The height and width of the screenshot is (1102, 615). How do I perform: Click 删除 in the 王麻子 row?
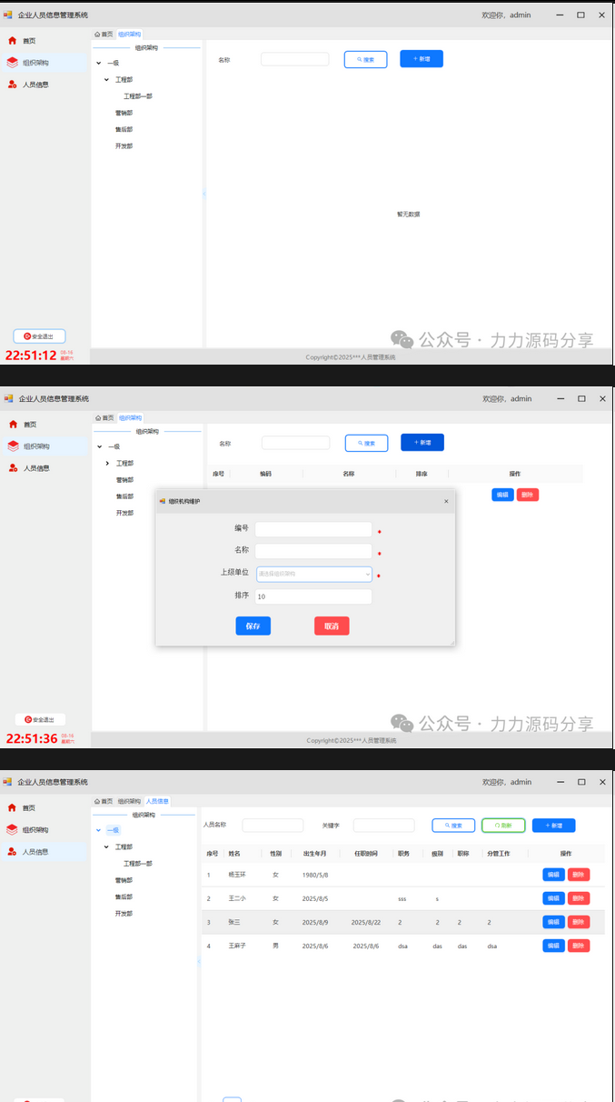coord(579,946)
